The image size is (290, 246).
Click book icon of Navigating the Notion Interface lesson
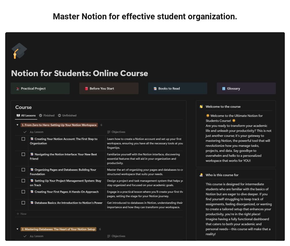[32, 154]
